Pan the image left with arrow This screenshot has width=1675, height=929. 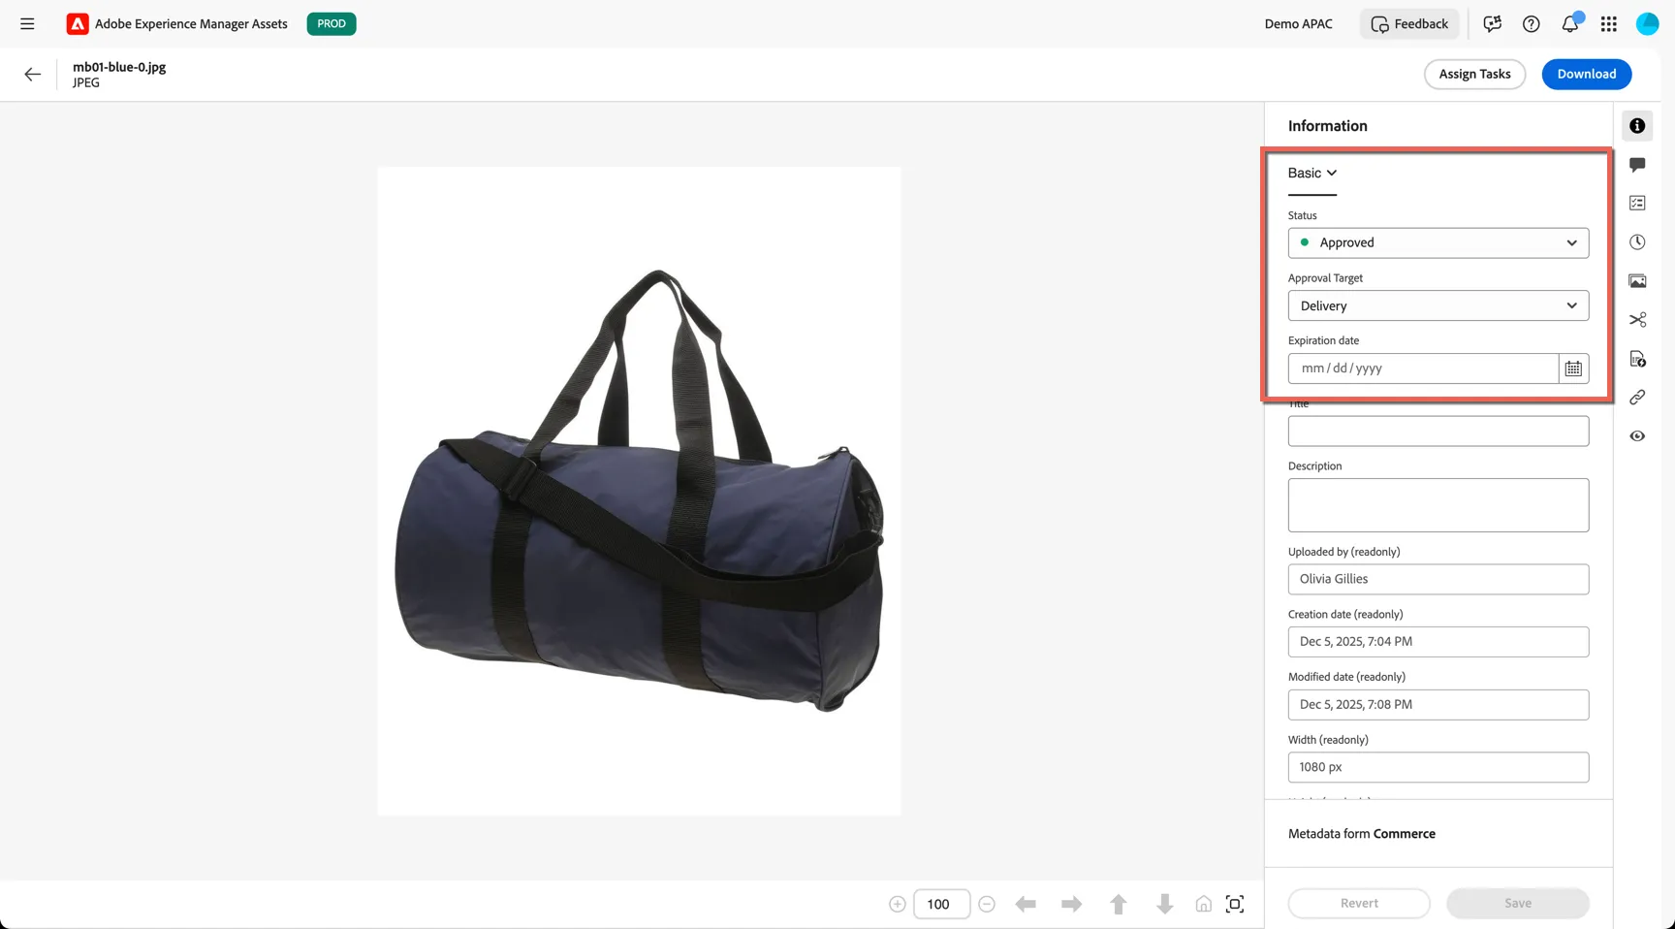coord(1026,904)
